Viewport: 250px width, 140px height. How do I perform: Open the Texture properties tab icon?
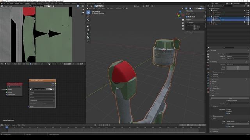click(208, 92)
